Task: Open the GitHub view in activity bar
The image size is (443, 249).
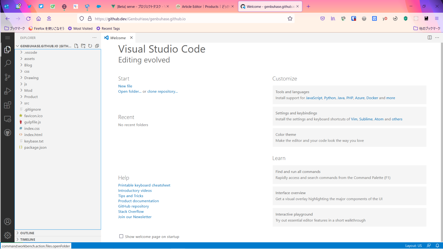Action: click(8, 133)
